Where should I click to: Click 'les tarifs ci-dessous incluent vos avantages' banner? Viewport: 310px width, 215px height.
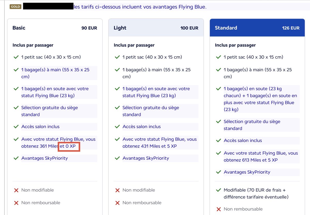tap(140, 7)
